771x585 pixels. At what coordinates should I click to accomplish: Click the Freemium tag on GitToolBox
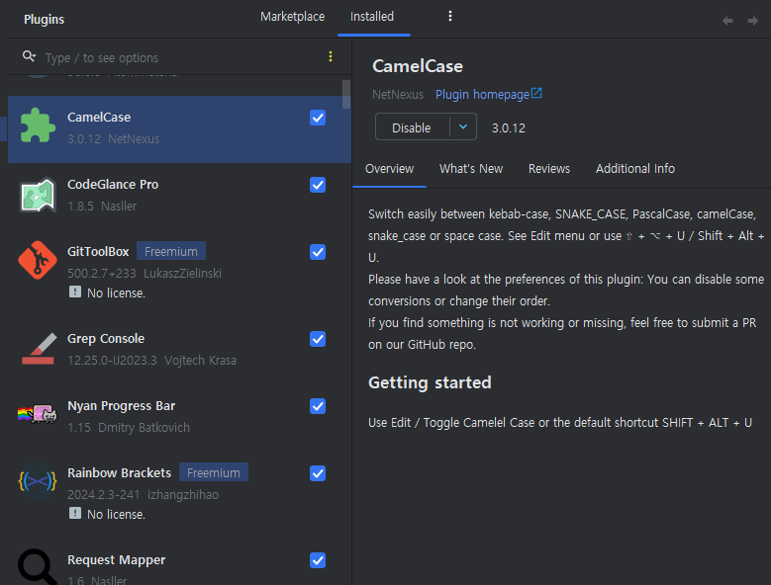(170, 251)
